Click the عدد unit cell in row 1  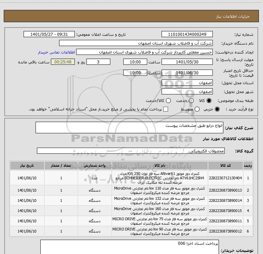coord(95,178)
